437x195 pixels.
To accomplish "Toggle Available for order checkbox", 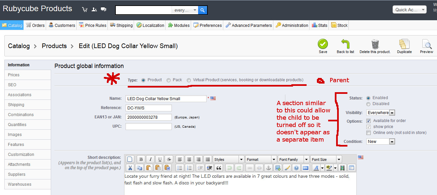I will point(369,121).
